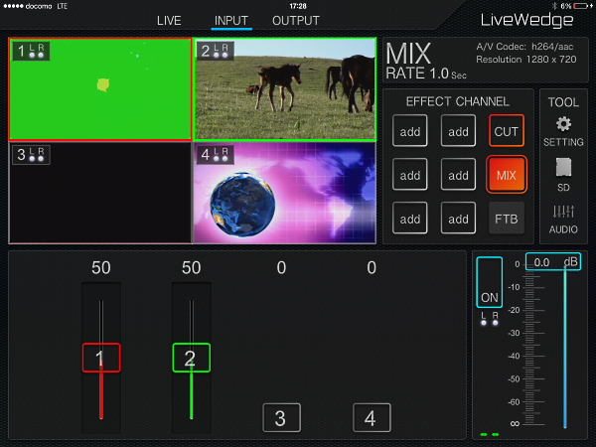Tap channel 2 L R audio badge
This screenshot has width=596, height=447.
coord(216,51)
